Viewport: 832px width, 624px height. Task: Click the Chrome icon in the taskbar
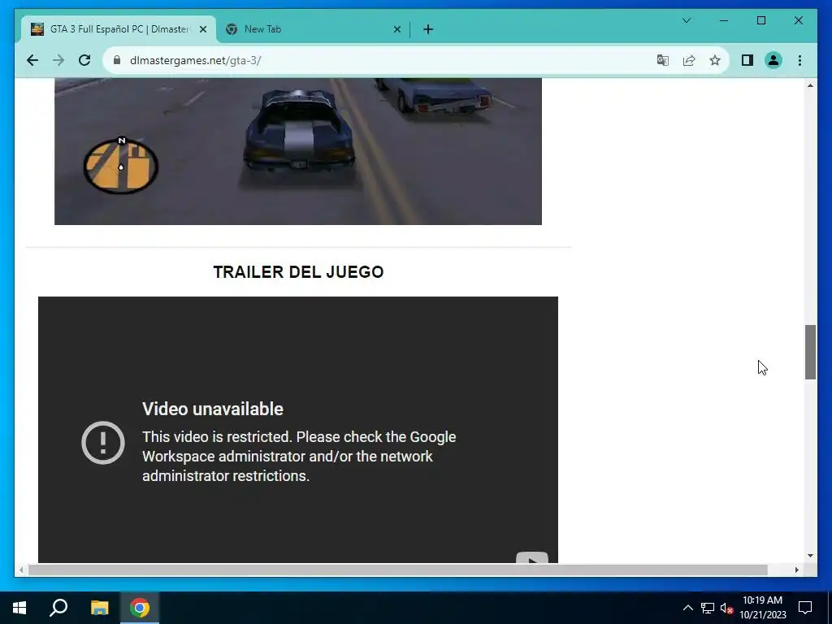tap(140, 608)
